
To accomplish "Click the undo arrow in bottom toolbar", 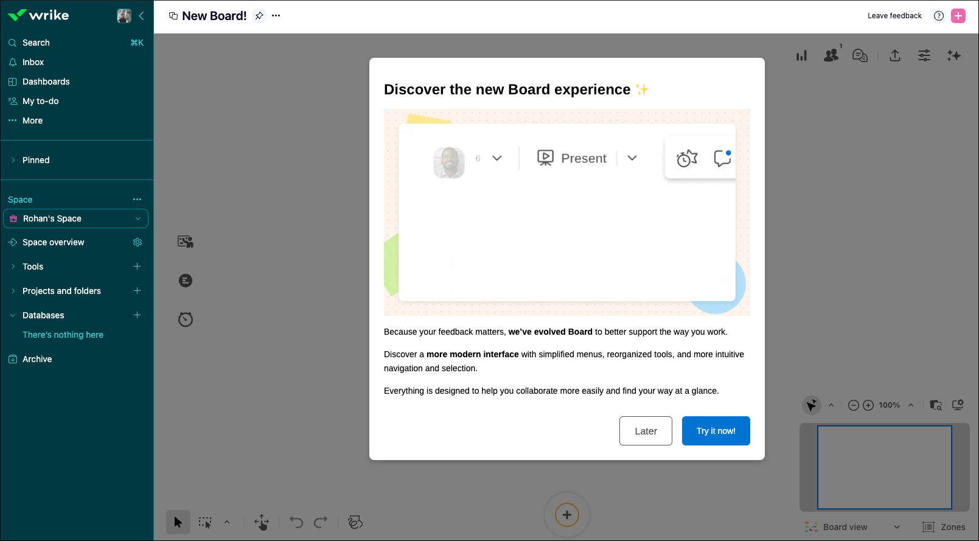I will pos(296,522).
